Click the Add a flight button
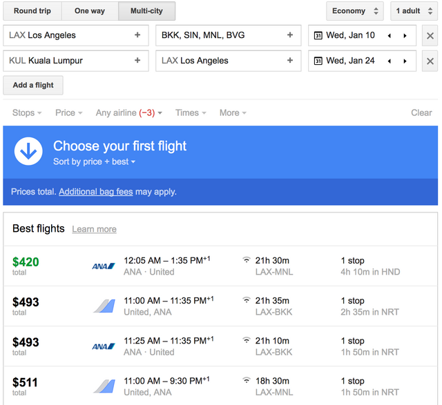Image resolution: width=442 pixels, height=405 pixels. coord(33,86)
